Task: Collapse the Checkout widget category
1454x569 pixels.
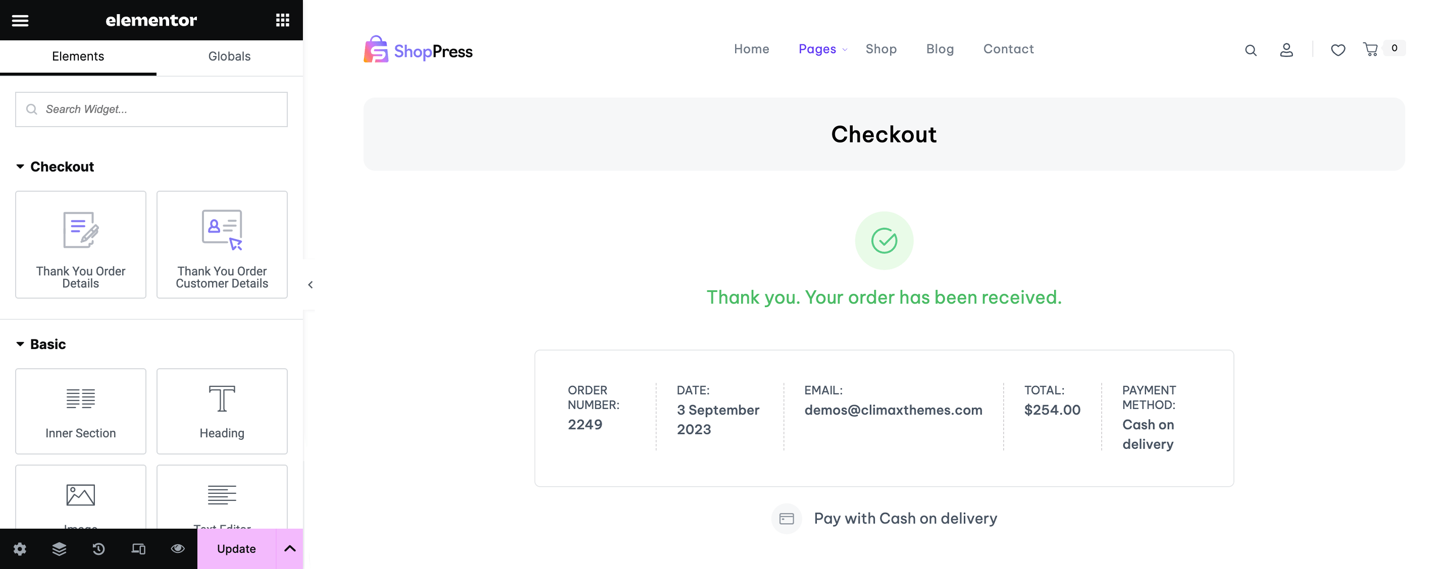Action: (20, 166)
